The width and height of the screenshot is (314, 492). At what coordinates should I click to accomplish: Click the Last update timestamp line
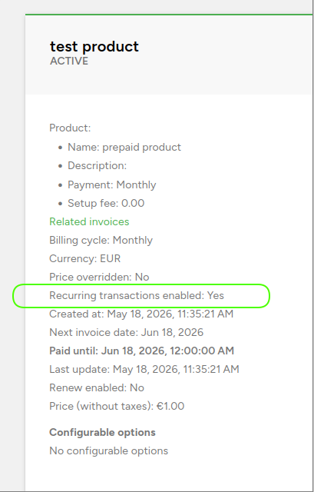tap(144, 369)
